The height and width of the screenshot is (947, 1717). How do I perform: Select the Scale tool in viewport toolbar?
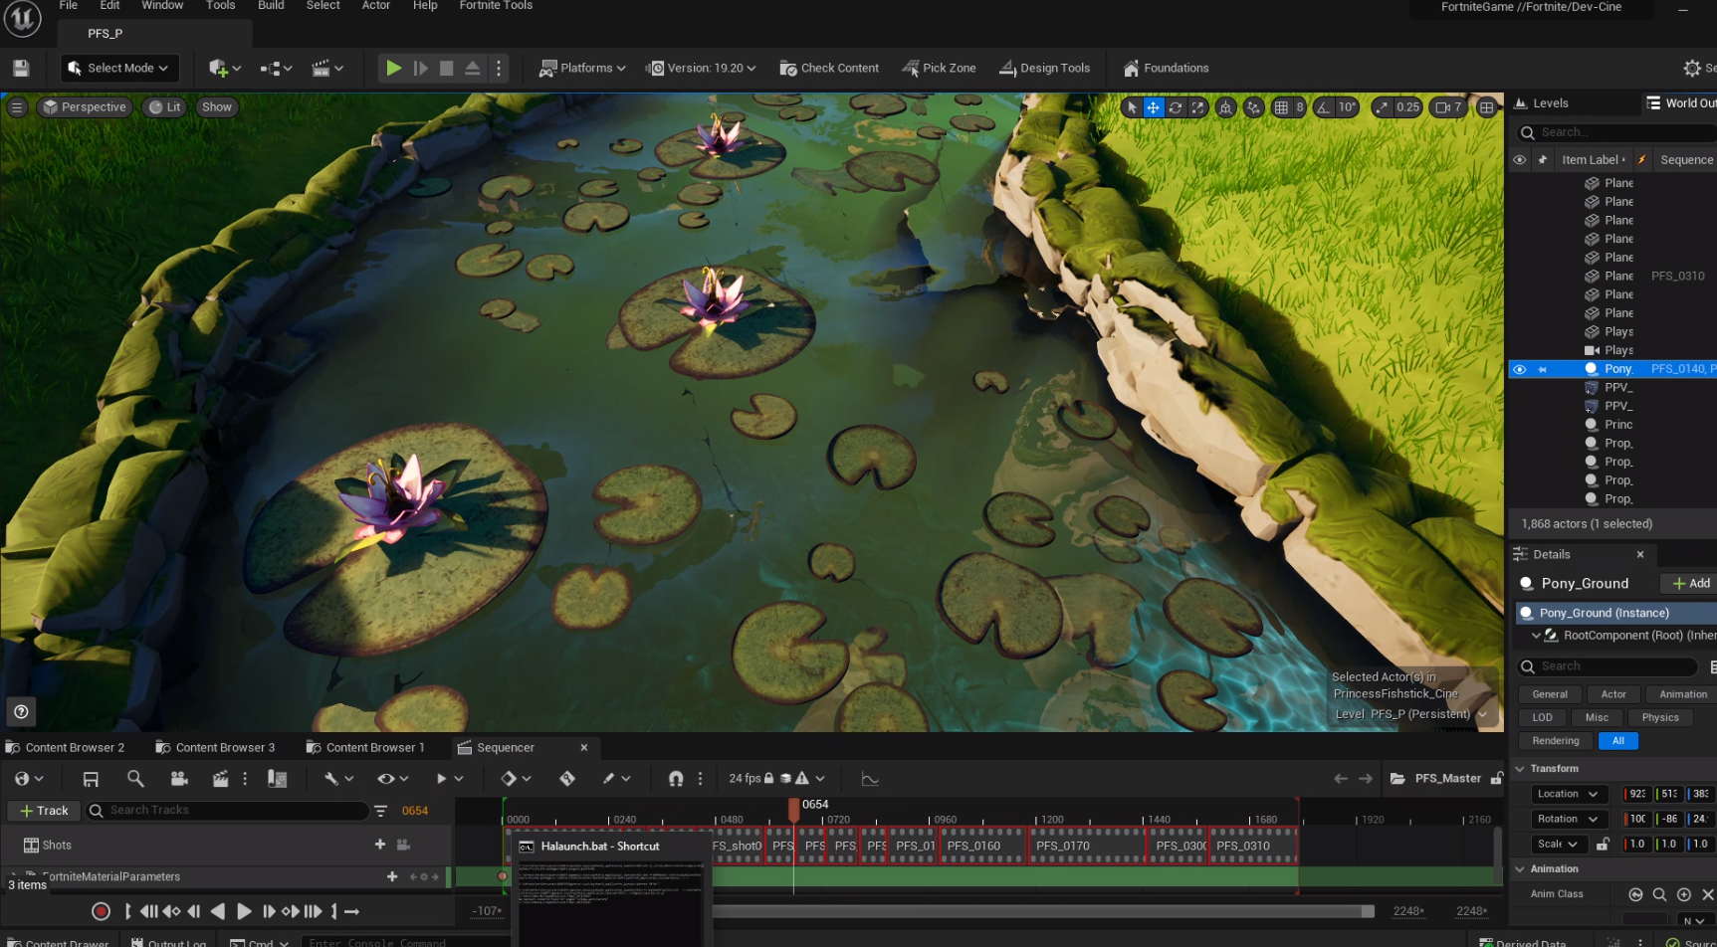pyautogui.click(x=1197, y=106)
